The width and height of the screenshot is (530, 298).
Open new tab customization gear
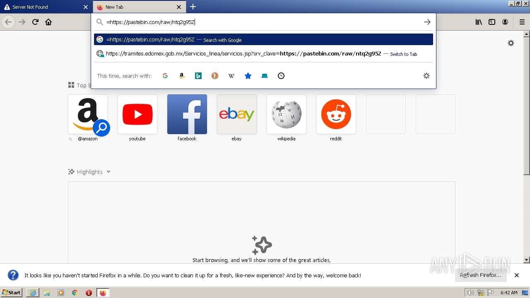(511, 43)
